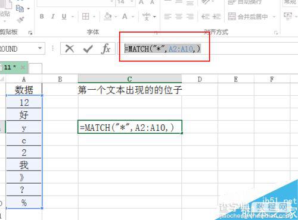Click Wrap Text 自动换行 button
298x220 pixels.
coord(245,2)
